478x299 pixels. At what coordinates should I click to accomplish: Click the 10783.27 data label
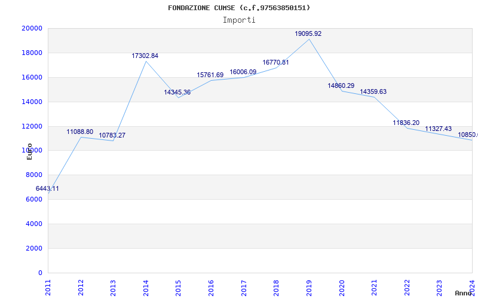tap(112, 135)
